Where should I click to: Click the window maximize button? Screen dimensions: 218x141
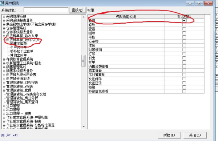click(x=199, y=3)
